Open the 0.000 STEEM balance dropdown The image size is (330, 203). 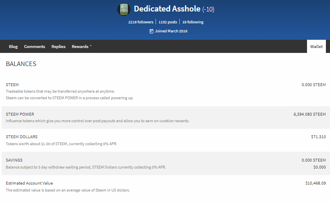tap(314, 85)
